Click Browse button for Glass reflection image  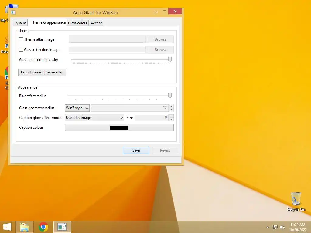(x=161, y=50)
